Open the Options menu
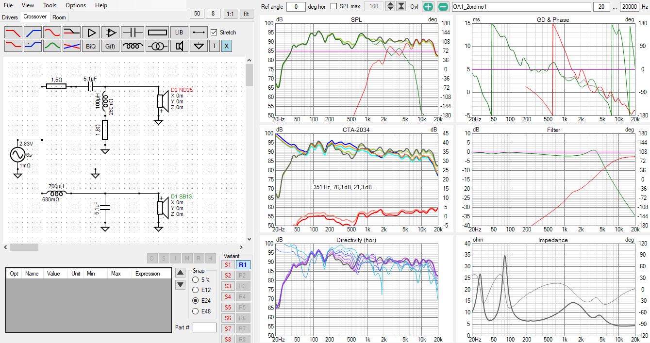 pyautogui.click(x=75, y=5)
